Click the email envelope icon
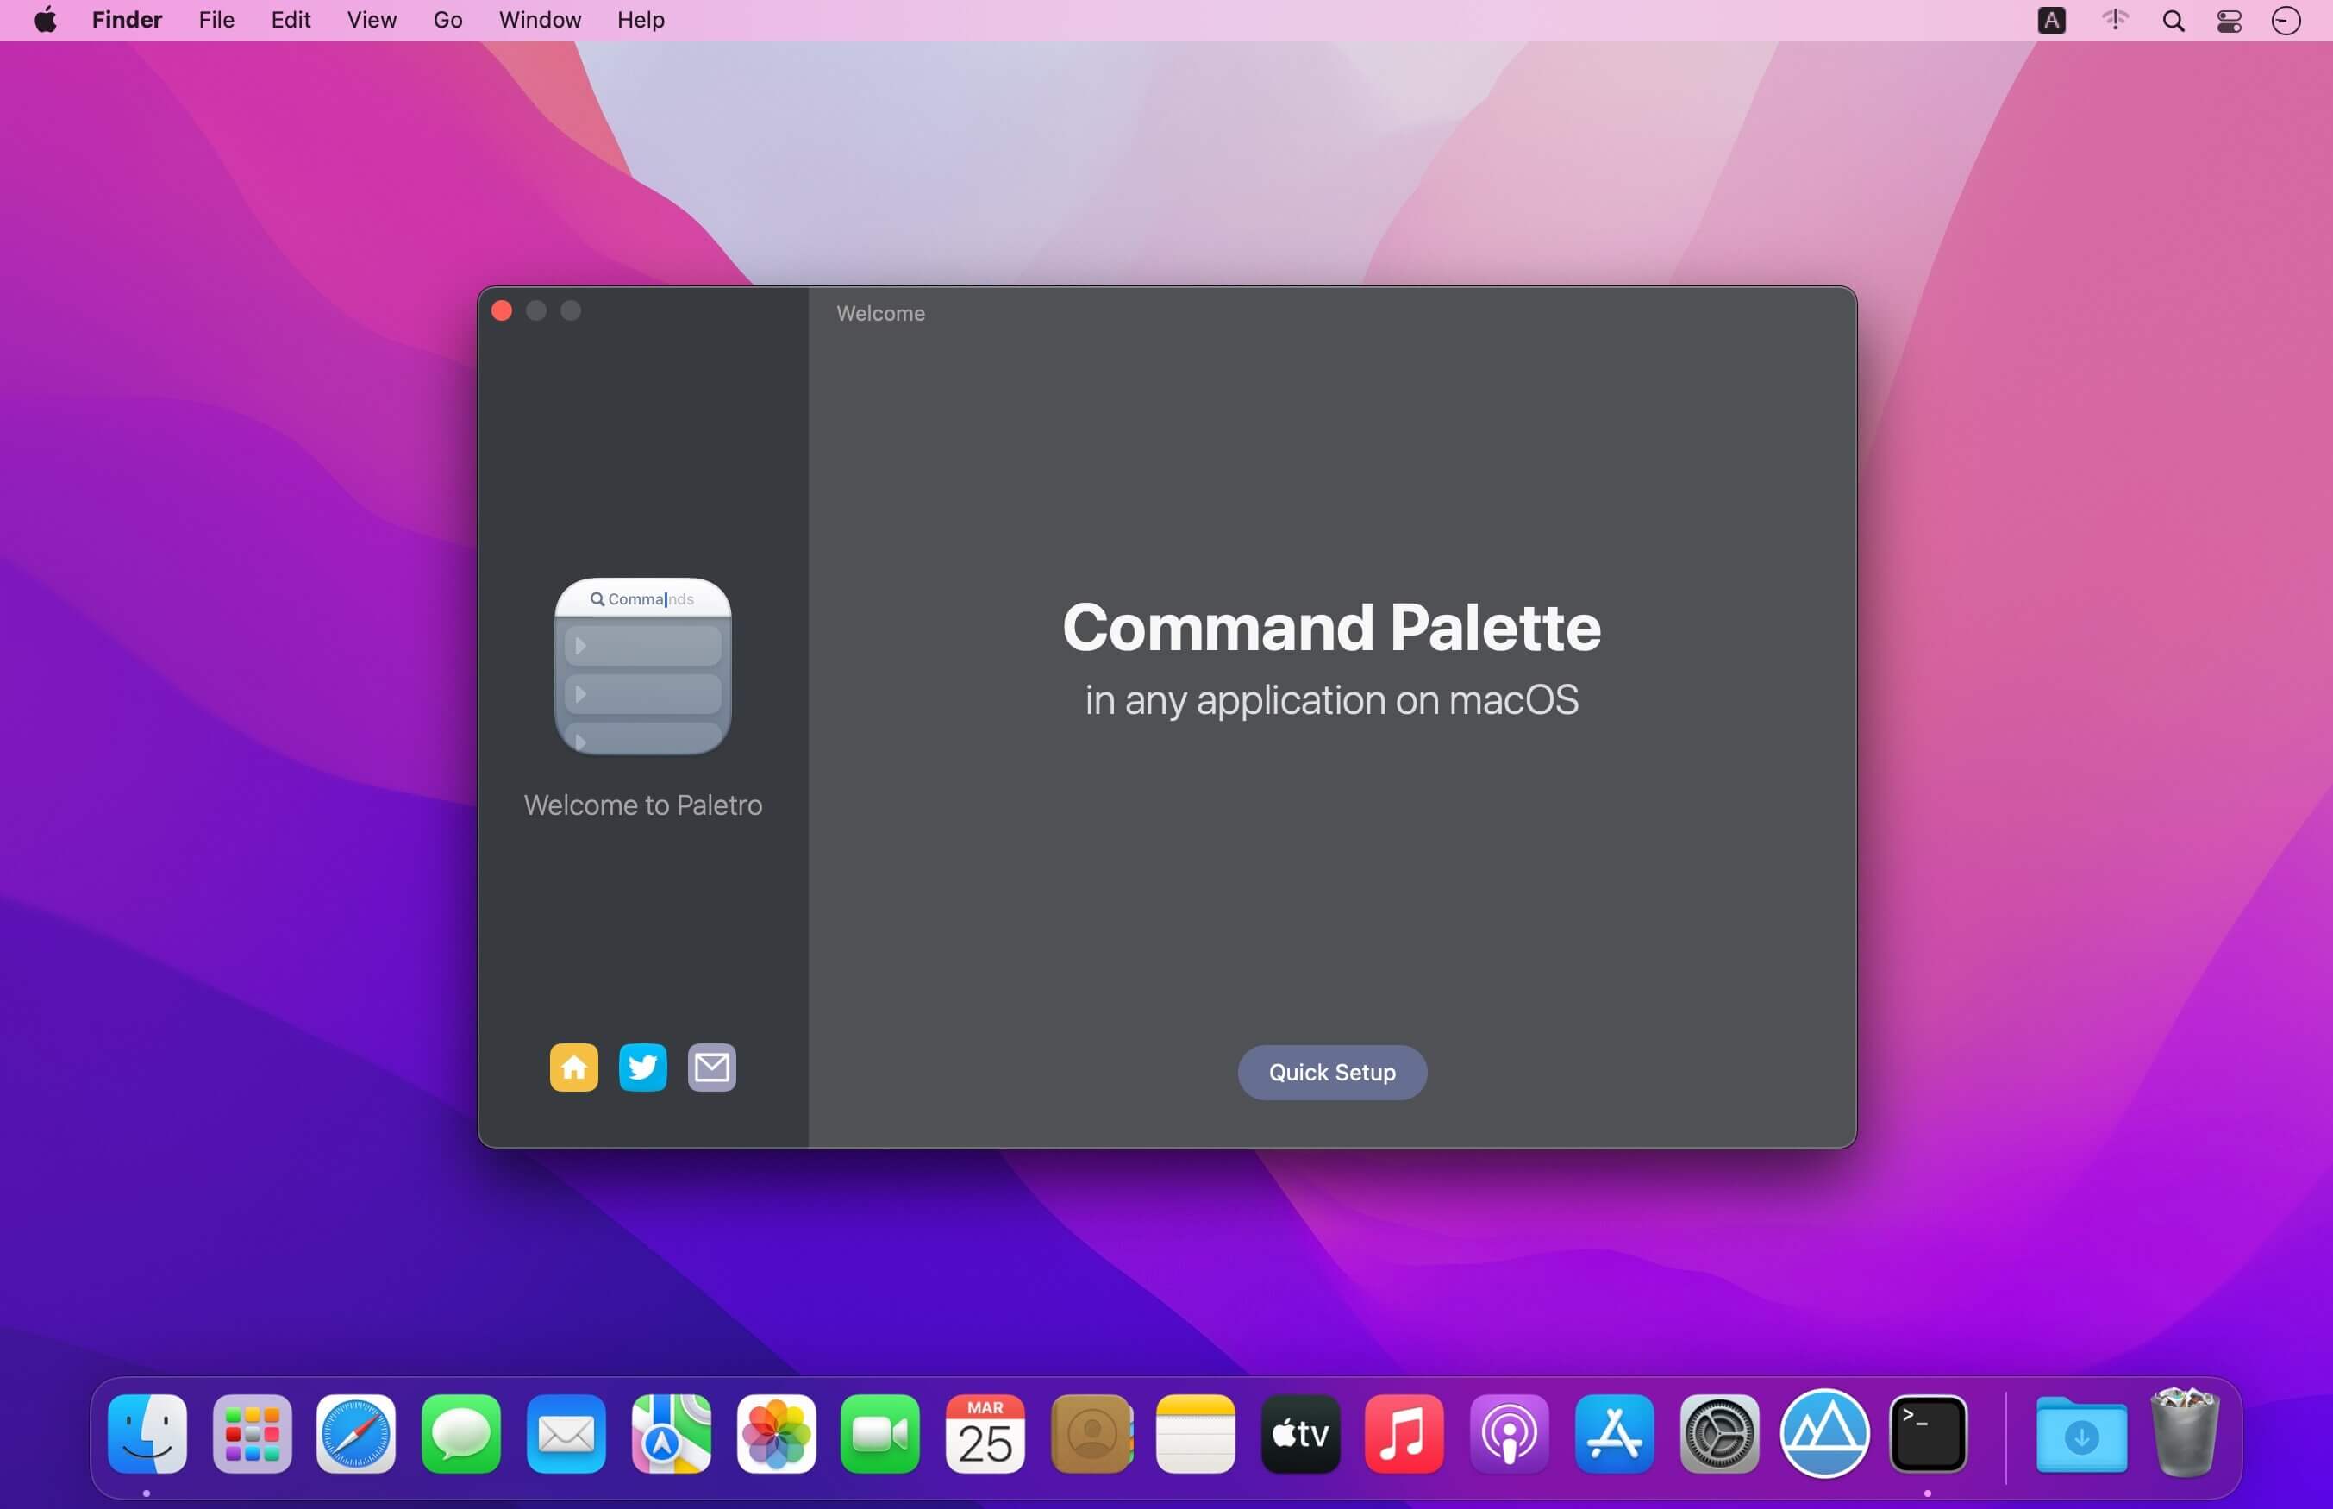Viewport: 2333px width, 1509px height. (x=712, y=1068)
